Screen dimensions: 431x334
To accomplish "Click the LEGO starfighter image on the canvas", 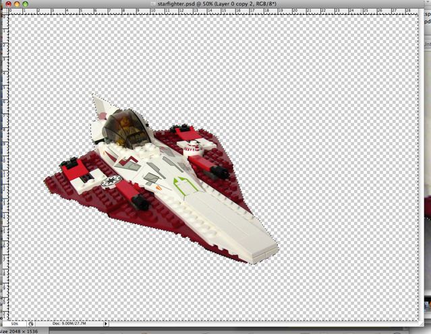I will [162, 180].
